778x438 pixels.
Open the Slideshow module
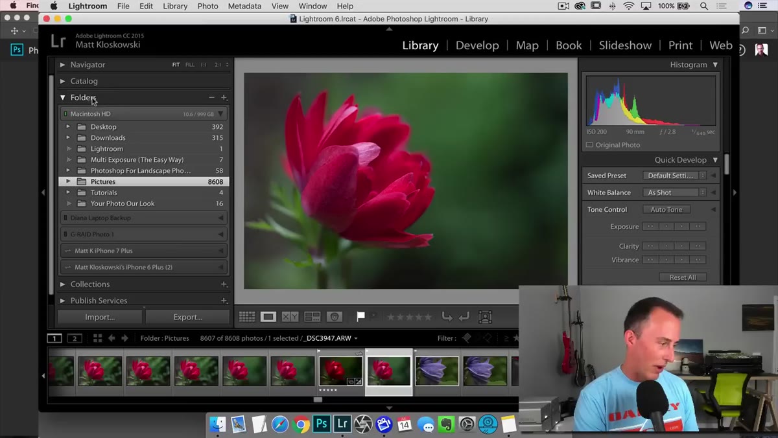pos(625,45)
